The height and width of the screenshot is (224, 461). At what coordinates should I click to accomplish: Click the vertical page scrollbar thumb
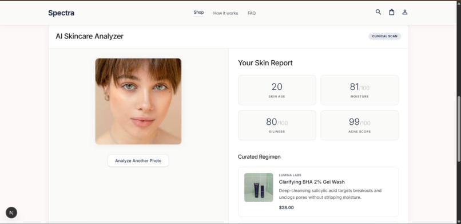[458, 129]
